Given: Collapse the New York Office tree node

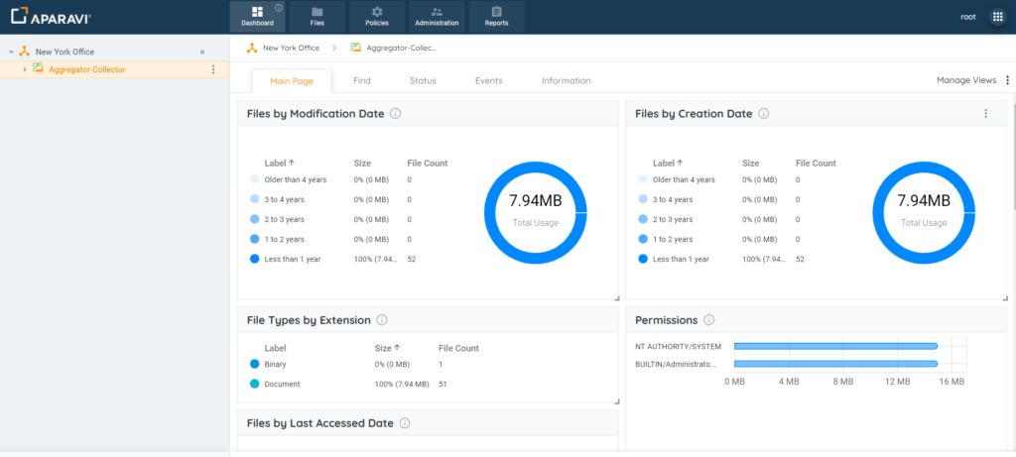Looking at the screenshot, I should pos(12,52).
